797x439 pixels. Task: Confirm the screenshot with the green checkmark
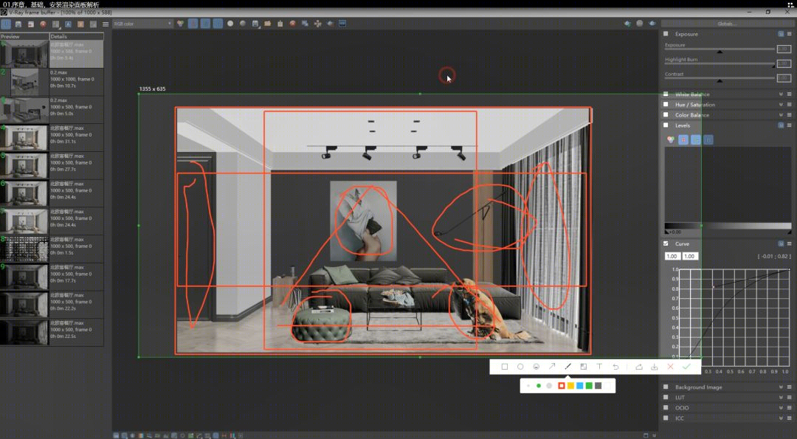pos(686,367)
